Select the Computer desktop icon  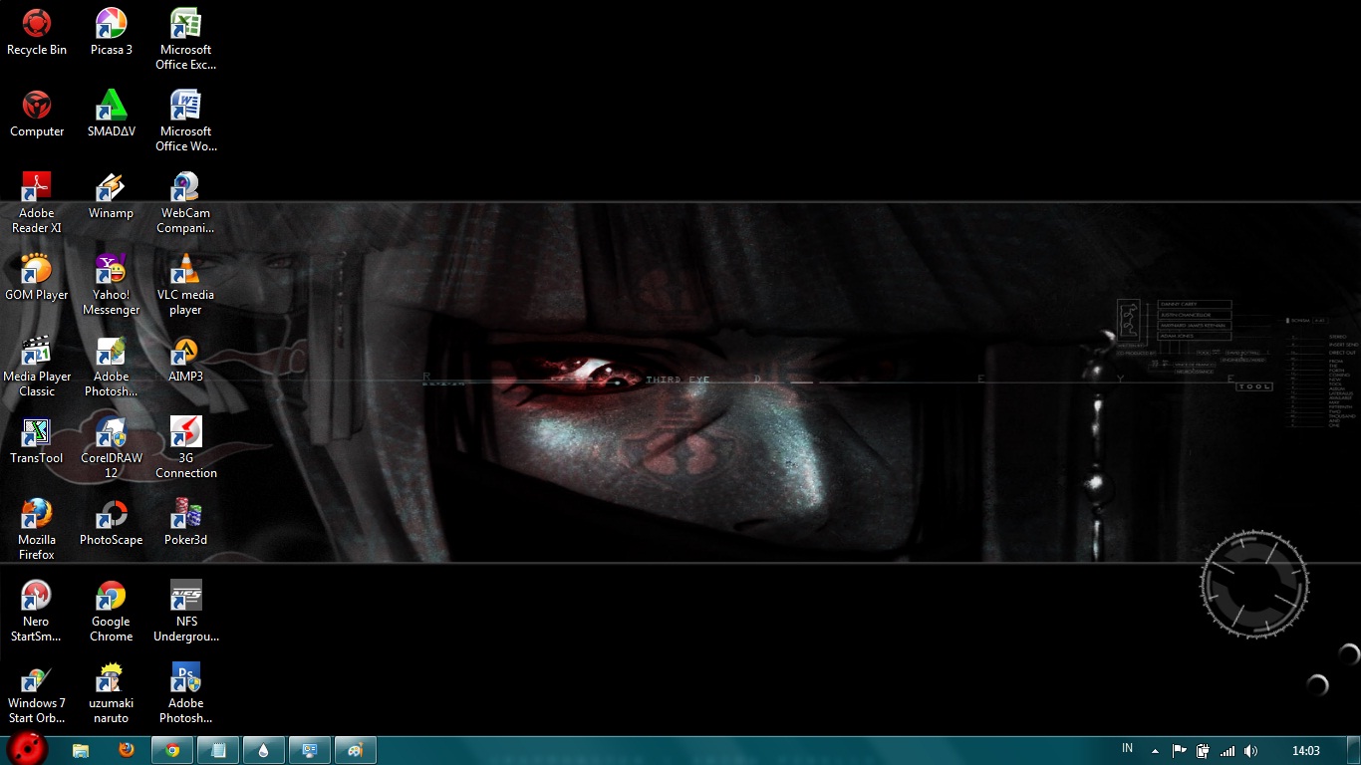pyautogui.click(x=37, y=115)
